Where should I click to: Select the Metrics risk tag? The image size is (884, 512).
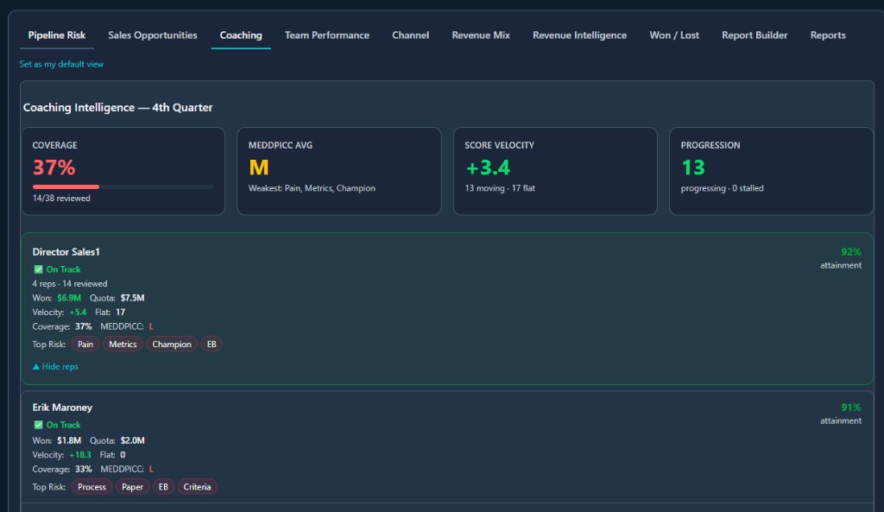click(x=123, y=344)
